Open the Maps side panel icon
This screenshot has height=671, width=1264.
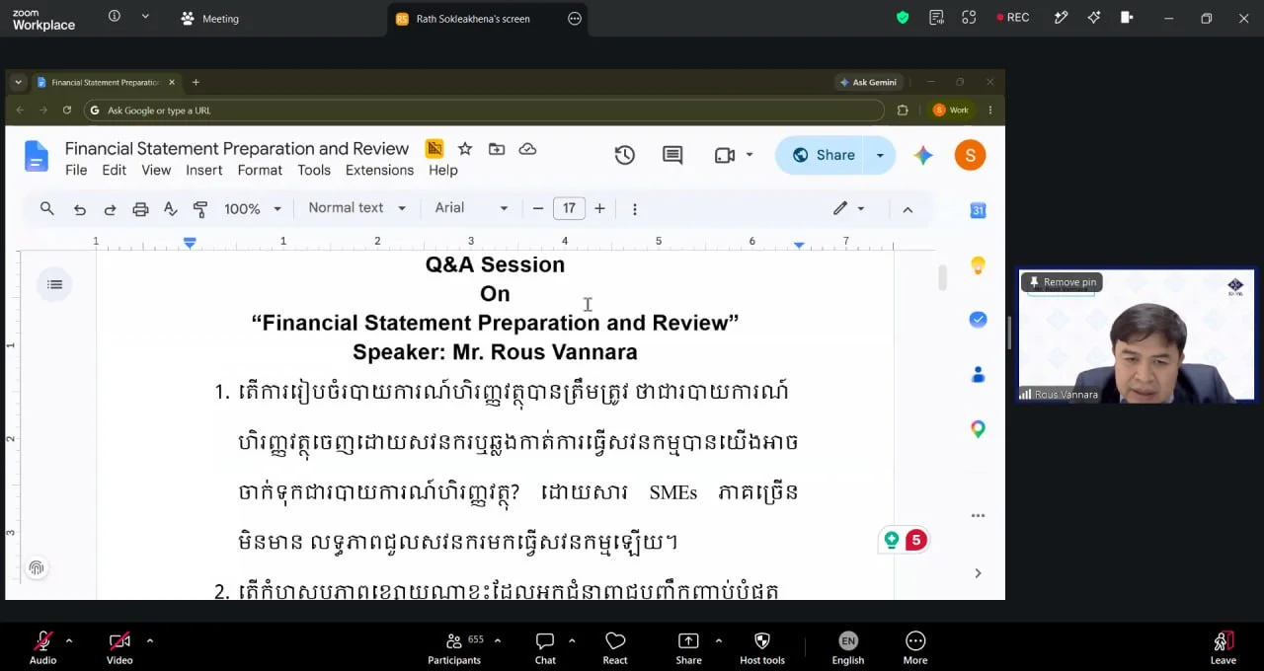coord(978,429)
